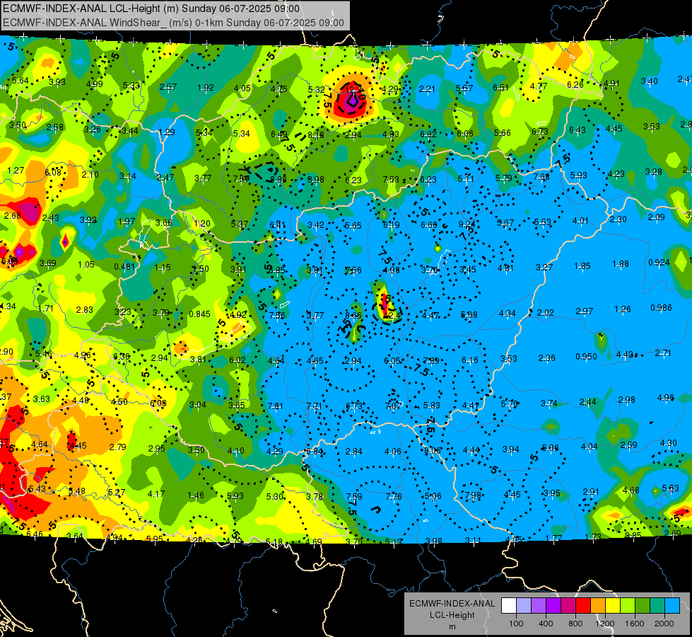Click the wind shear value 1.27
Screen dimensions: 692x637
(x=16, y=170)
